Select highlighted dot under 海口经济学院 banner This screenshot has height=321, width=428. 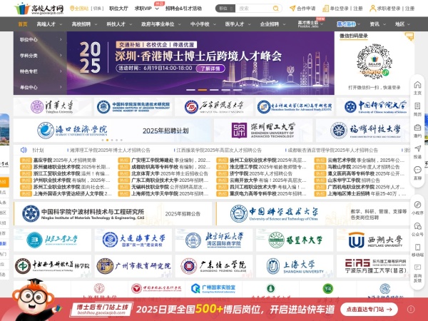[107, 140]
